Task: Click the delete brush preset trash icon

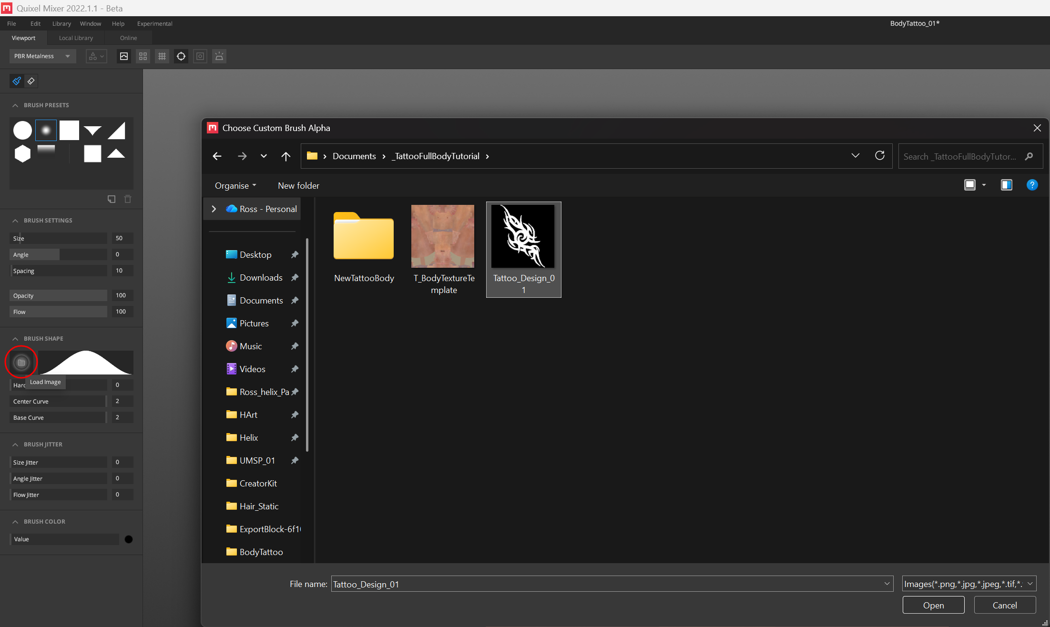Action: point(128,199)
